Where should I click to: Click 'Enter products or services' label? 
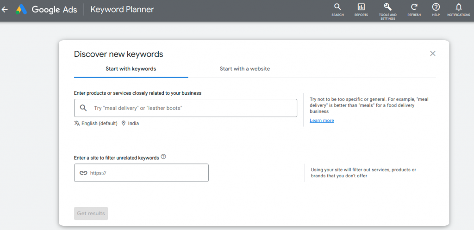pos(137,93)
